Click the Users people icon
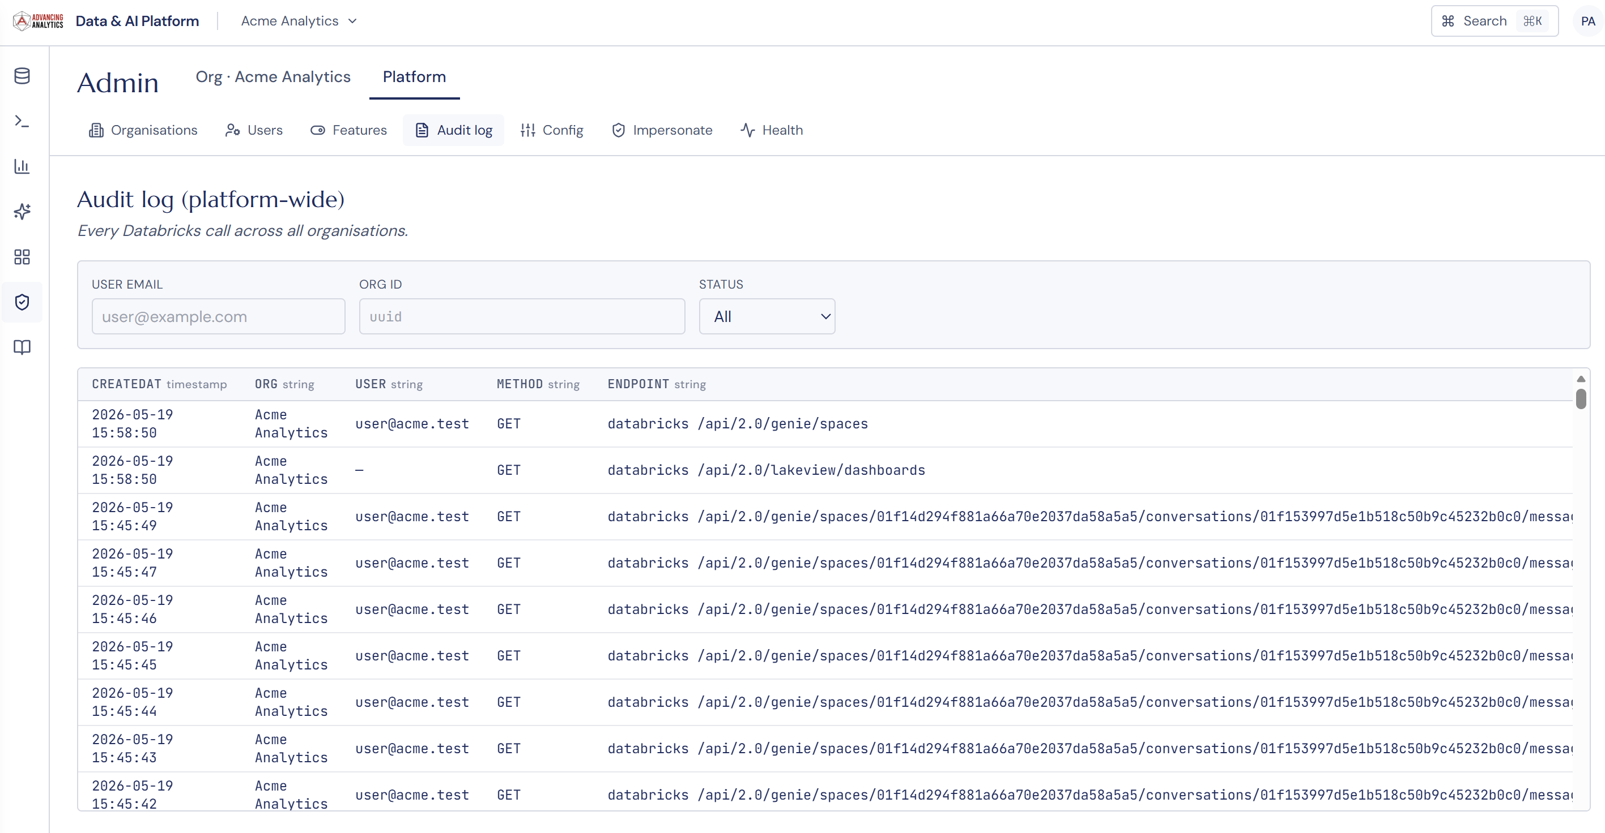1605x833 pixels. click(x=232, y=130)
